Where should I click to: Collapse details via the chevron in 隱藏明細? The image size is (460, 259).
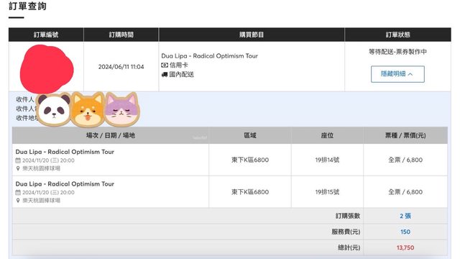pos(410,74)
